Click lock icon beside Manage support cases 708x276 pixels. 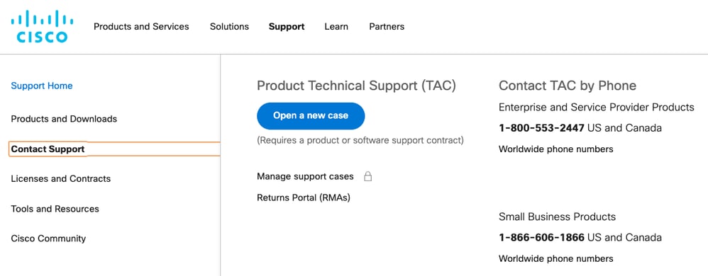click(x=368, y=176)
